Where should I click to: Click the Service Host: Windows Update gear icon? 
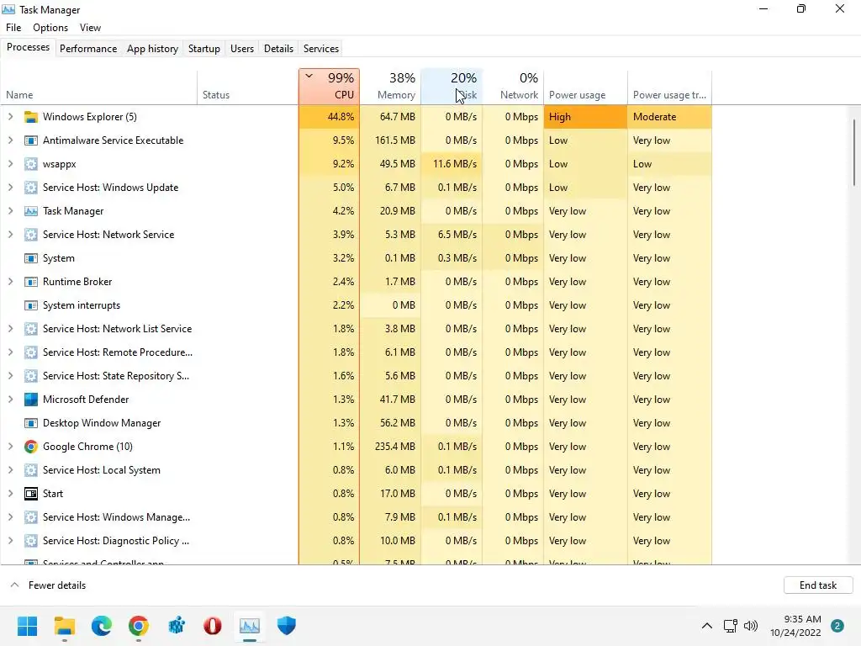tap(31, 188)
